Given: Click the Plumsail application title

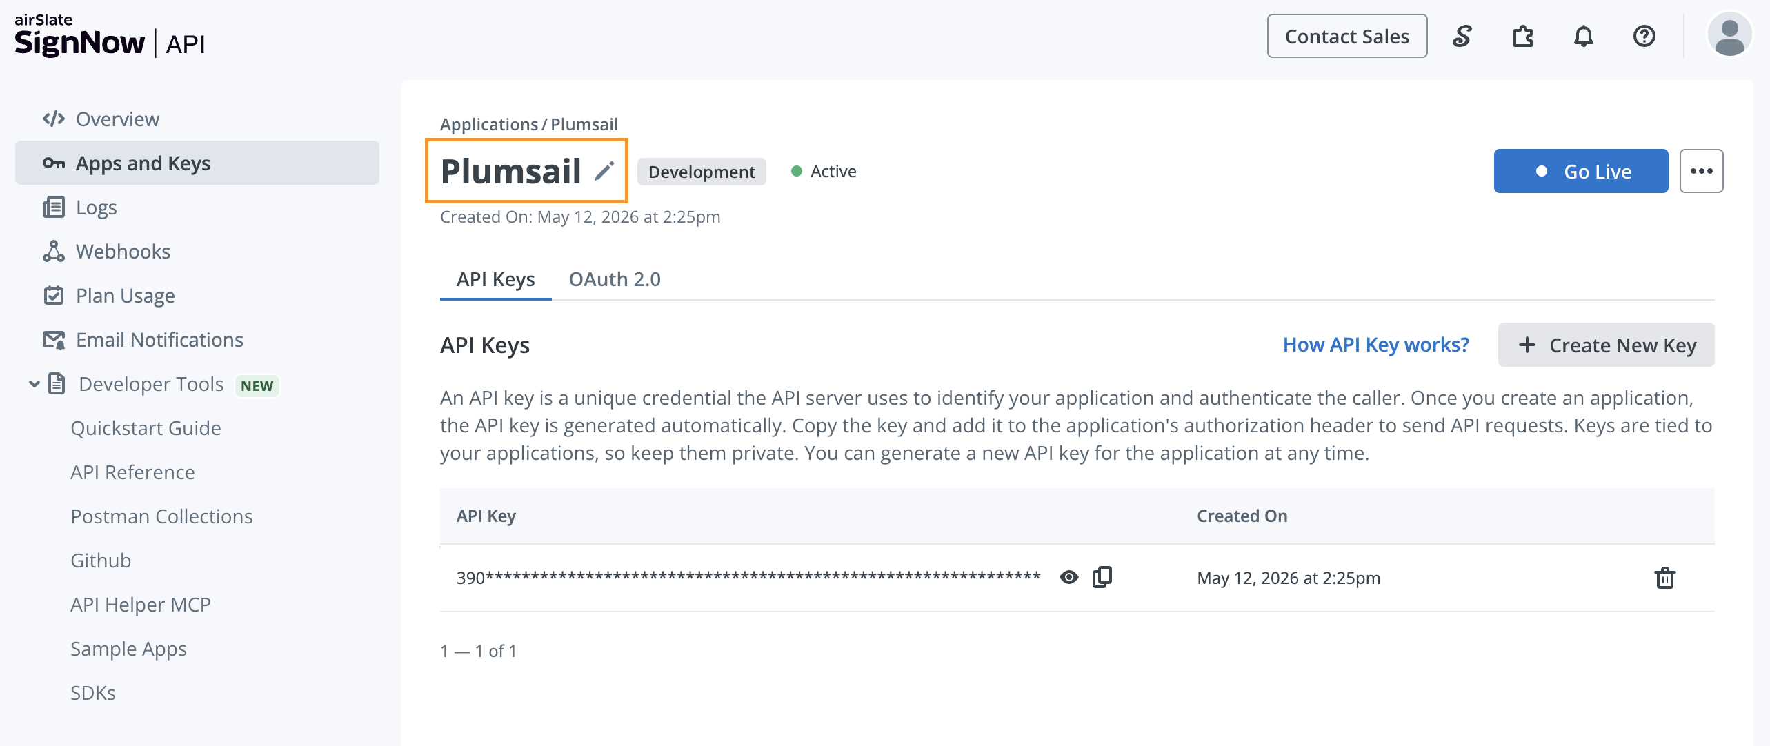Looking at the screenshot, I should pos(510,171).
